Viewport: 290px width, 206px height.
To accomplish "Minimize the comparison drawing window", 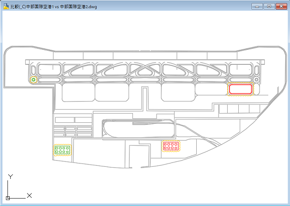I will 257,6.
